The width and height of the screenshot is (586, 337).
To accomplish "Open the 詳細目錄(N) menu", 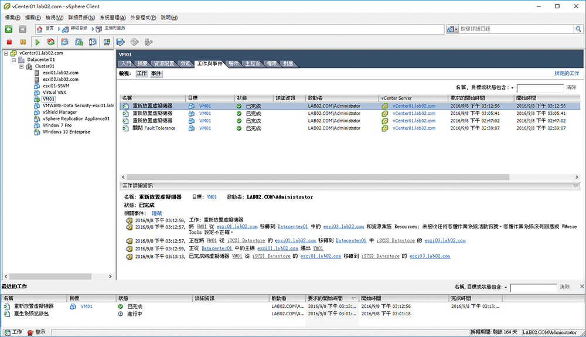I will [x=81, y=18].
